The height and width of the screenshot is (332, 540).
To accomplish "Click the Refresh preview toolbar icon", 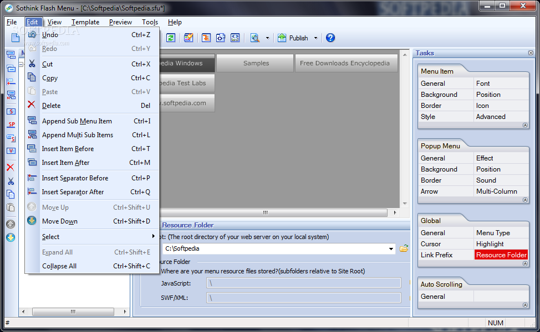I will (171, 38).
